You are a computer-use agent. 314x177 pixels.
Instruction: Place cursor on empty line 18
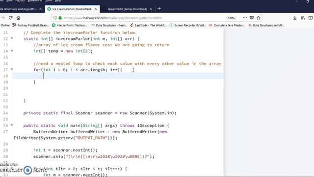(118, 76)
